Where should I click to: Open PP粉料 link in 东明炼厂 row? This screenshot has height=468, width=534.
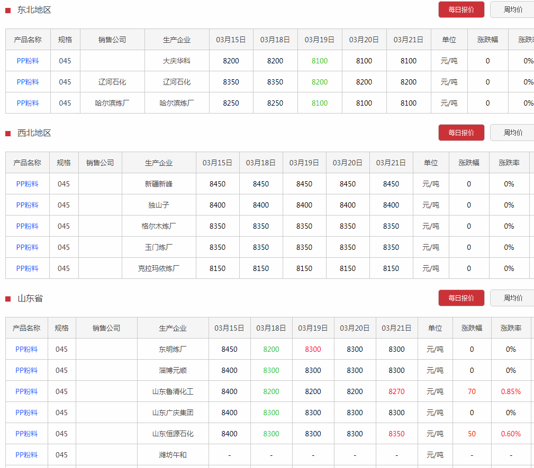26,349
